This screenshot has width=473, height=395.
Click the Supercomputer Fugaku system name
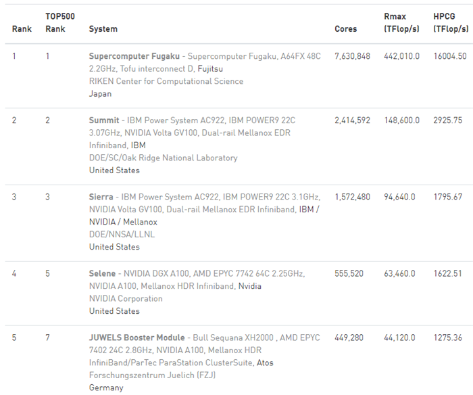pyautogui.click(x=134, y=56)
